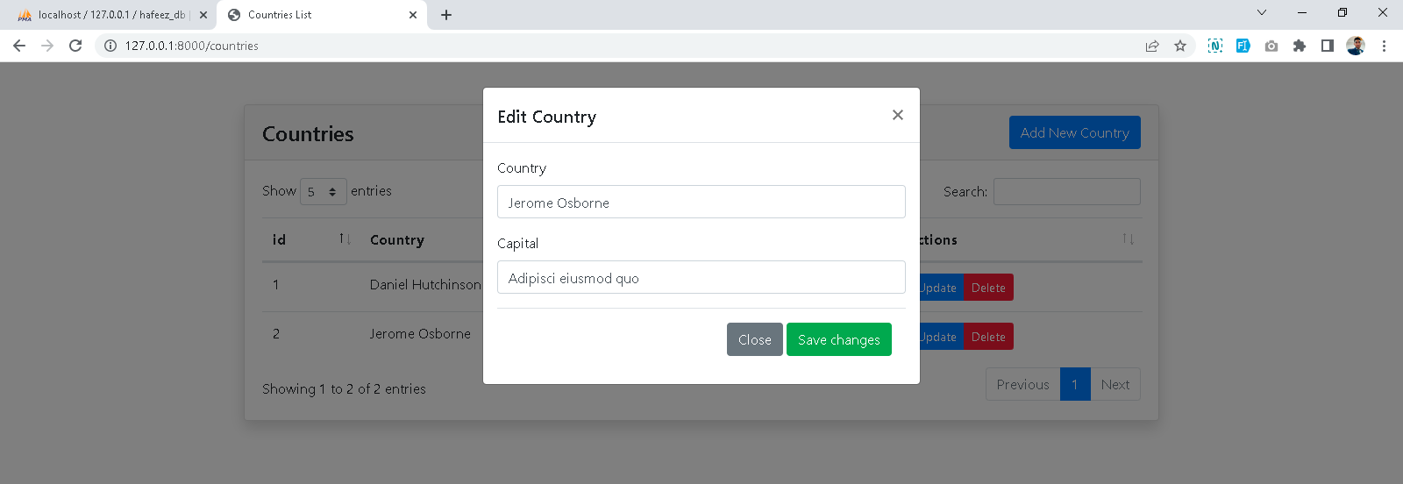This screenshot has height=484, width=1403.
Task: Open a new browser tab
Action: (446, 15)
